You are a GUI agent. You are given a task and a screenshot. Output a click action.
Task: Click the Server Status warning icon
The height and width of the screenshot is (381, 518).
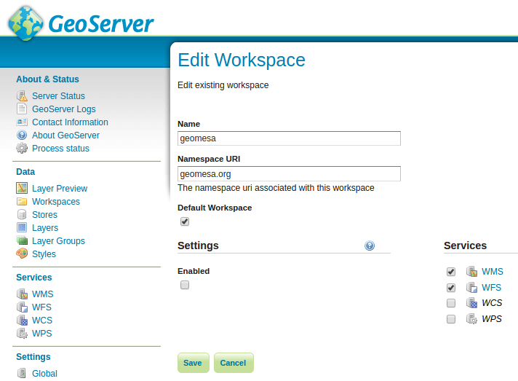pos(22,96)
